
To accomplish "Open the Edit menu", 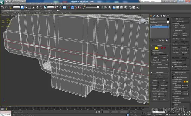I will coord(7,4).
